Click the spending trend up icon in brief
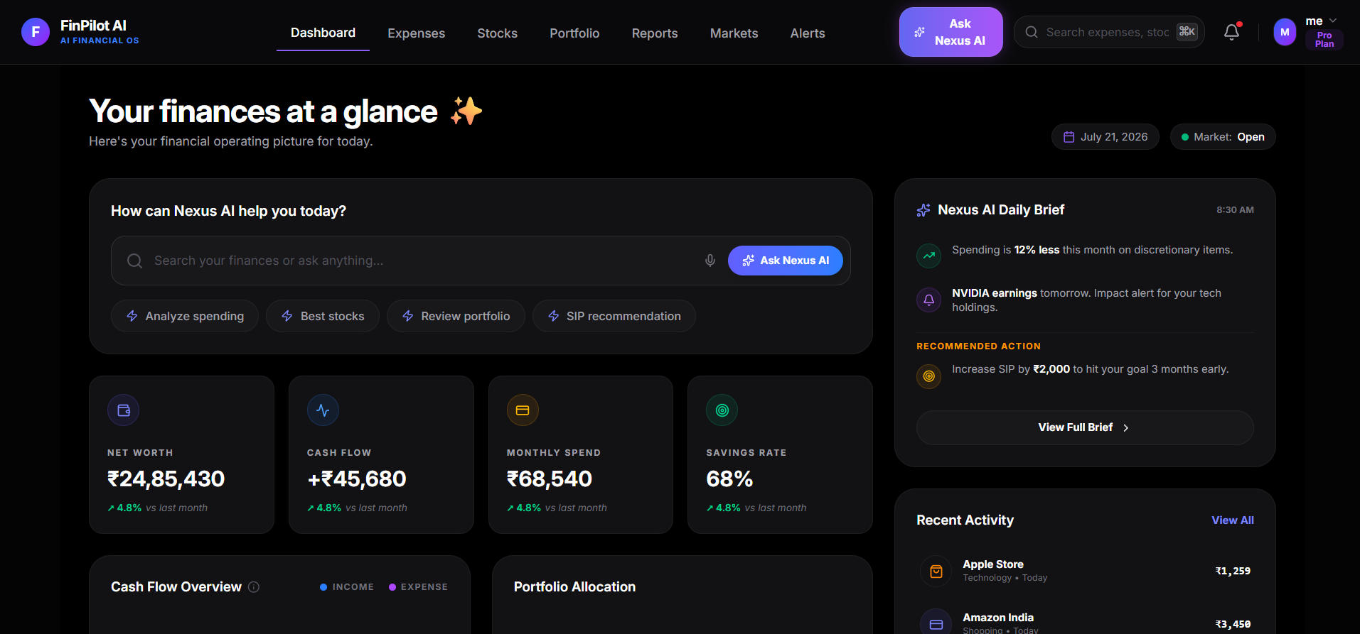This screenshot has height=634, width=1360. [928, 256]
